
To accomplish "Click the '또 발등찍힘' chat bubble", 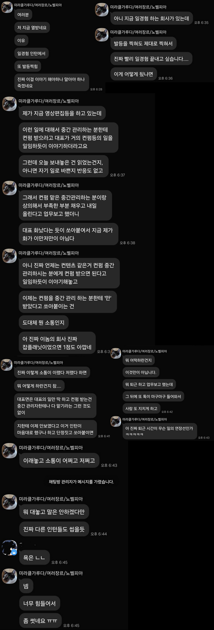I will click(x=28, y=66).
